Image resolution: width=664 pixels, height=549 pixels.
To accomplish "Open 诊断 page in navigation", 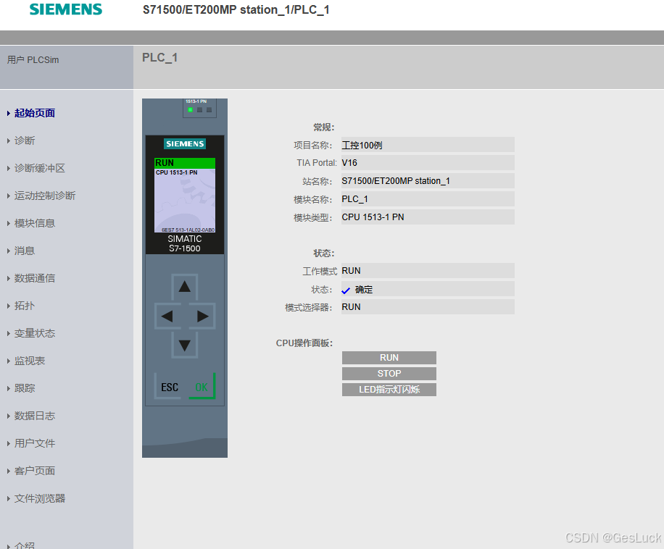I will pyautogui.click(x=25, y=141).
